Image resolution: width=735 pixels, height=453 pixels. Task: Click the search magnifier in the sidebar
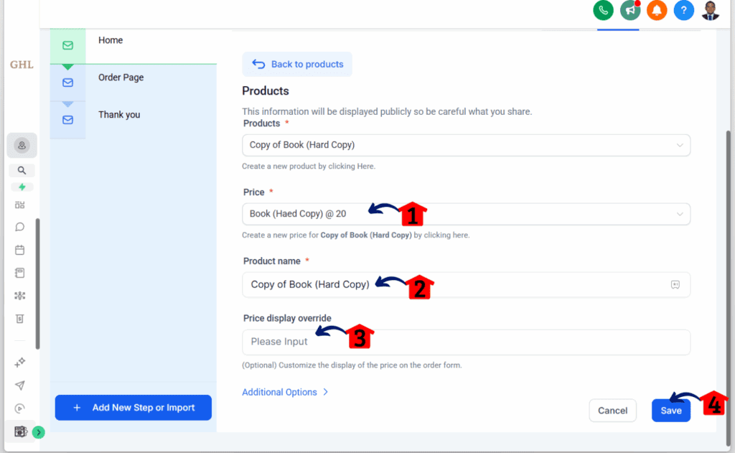tap(22, 171)
